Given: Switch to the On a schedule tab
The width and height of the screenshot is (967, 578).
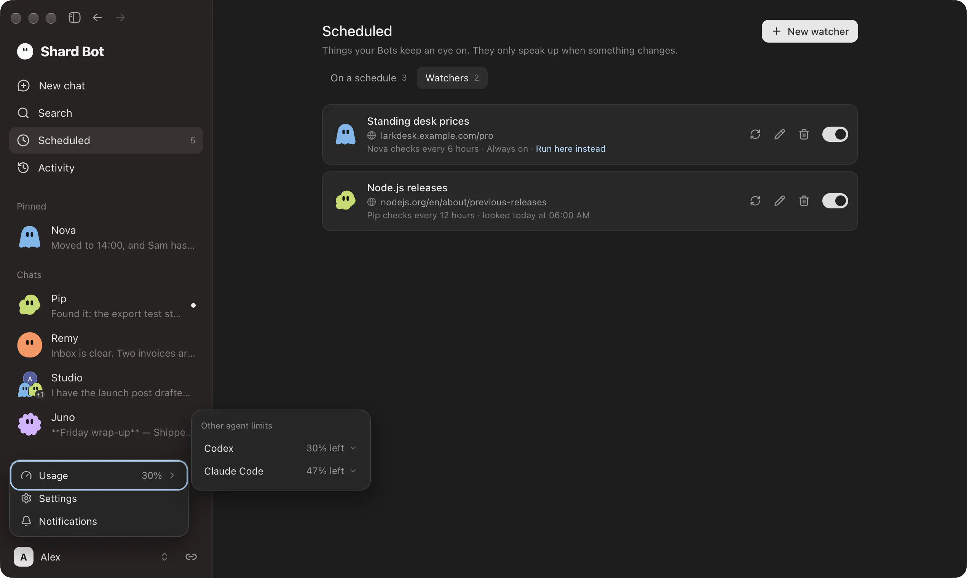Looking at the screenshot, I should click(369, 78).
